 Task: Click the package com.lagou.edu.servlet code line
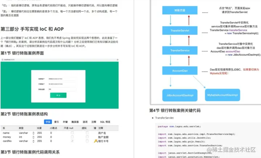(x=179, y=127)
